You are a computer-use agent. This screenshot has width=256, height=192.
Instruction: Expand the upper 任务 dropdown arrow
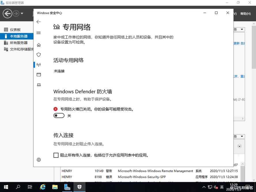[242, 29]
